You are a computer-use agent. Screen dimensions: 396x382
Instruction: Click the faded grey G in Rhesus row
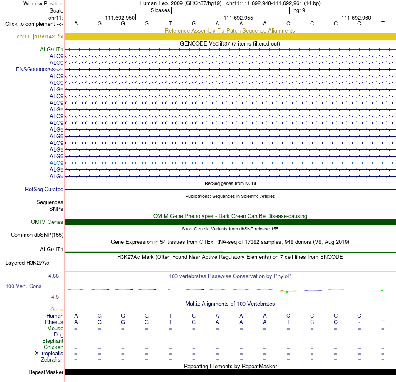coord(312,322)
